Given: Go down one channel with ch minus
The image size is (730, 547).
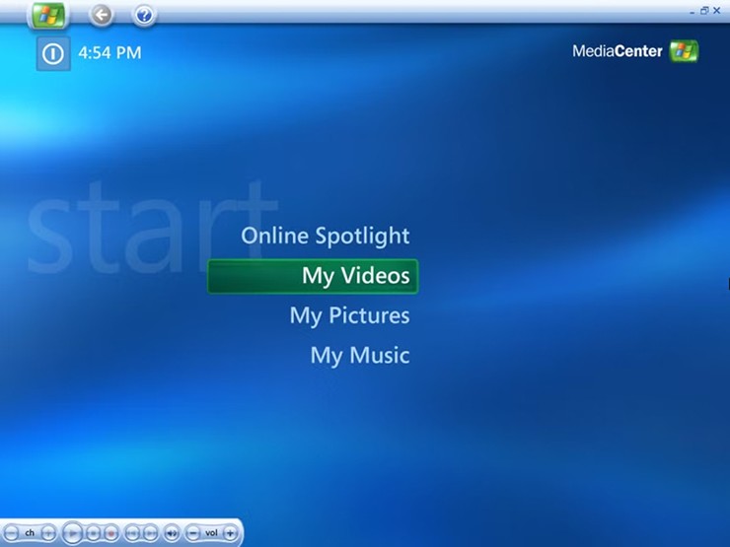Looking at the screenshot, I should pyautogui.click(x=12, y=533).
